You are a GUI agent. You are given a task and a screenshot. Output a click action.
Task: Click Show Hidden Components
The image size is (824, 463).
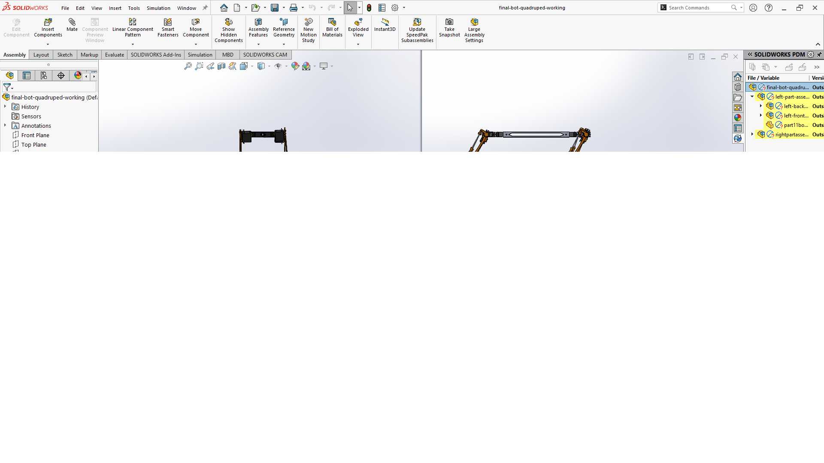pyautogui.click(x=229, y=30)
